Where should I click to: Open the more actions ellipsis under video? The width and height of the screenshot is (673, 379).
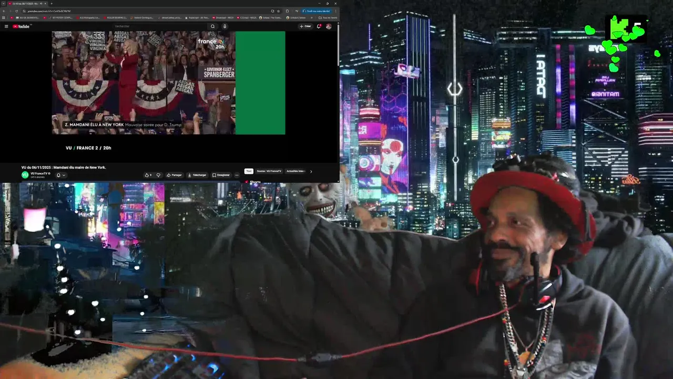[237, 175]
